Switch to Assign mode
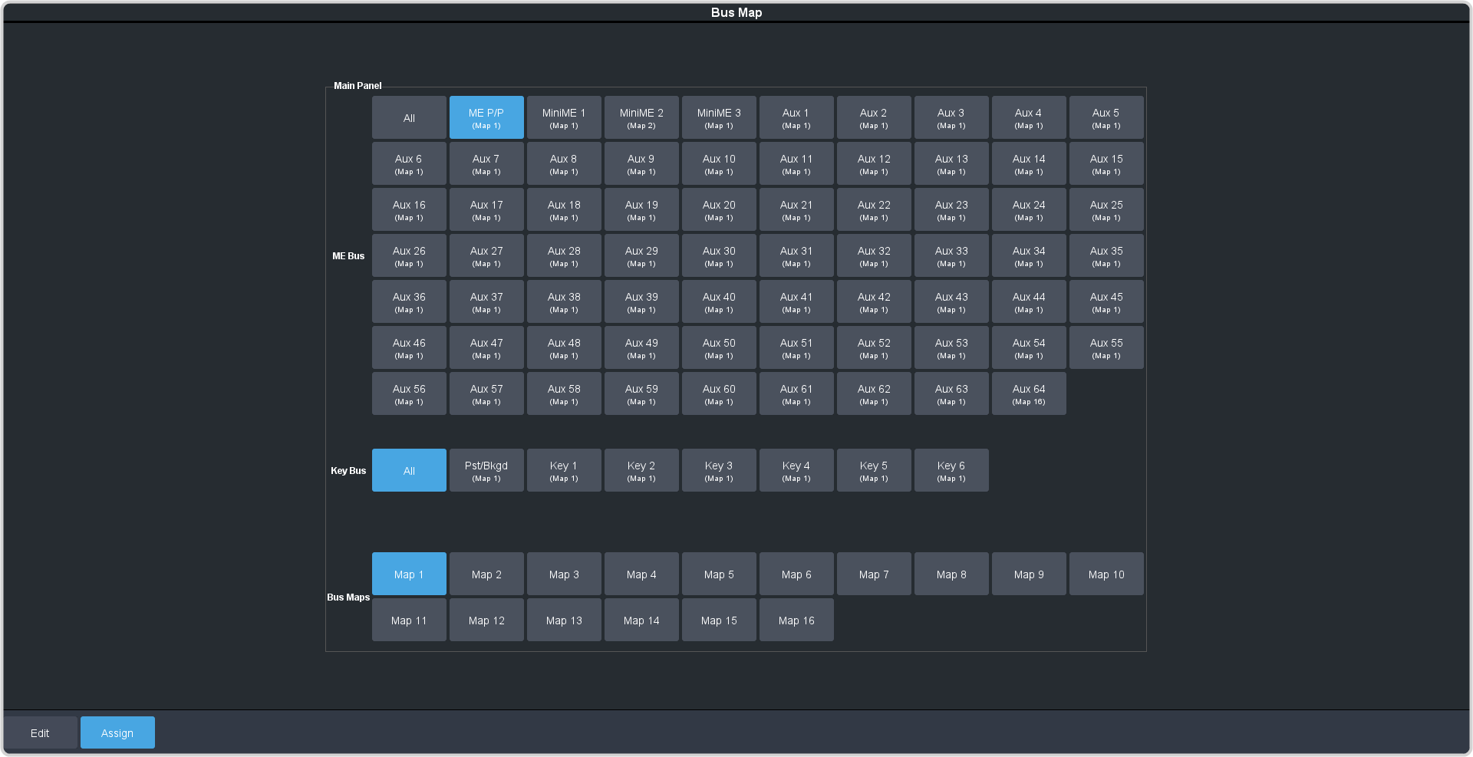 117,732
